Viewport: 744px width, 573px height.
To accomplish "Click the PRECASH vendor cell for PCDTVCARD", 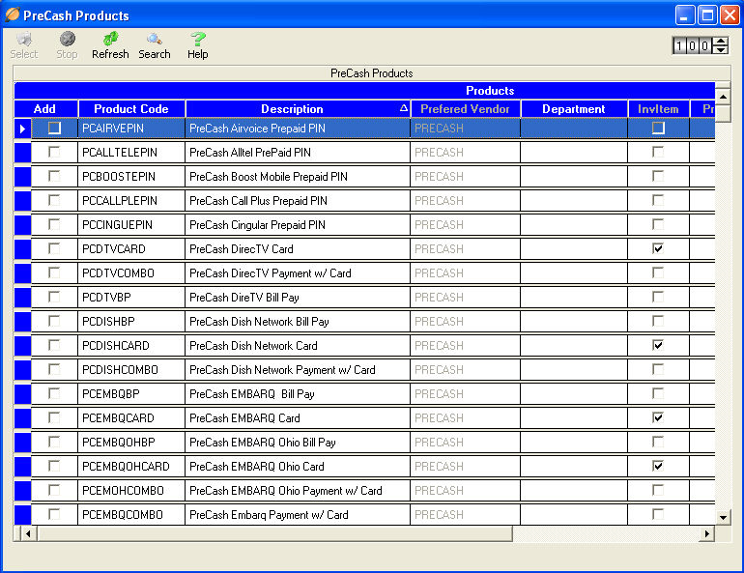I will pos(466,249).
